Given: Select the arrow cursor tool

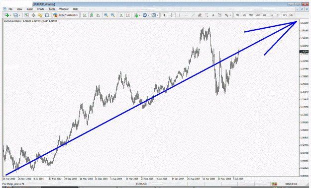Looking at the screenshot, I should 164,15.
